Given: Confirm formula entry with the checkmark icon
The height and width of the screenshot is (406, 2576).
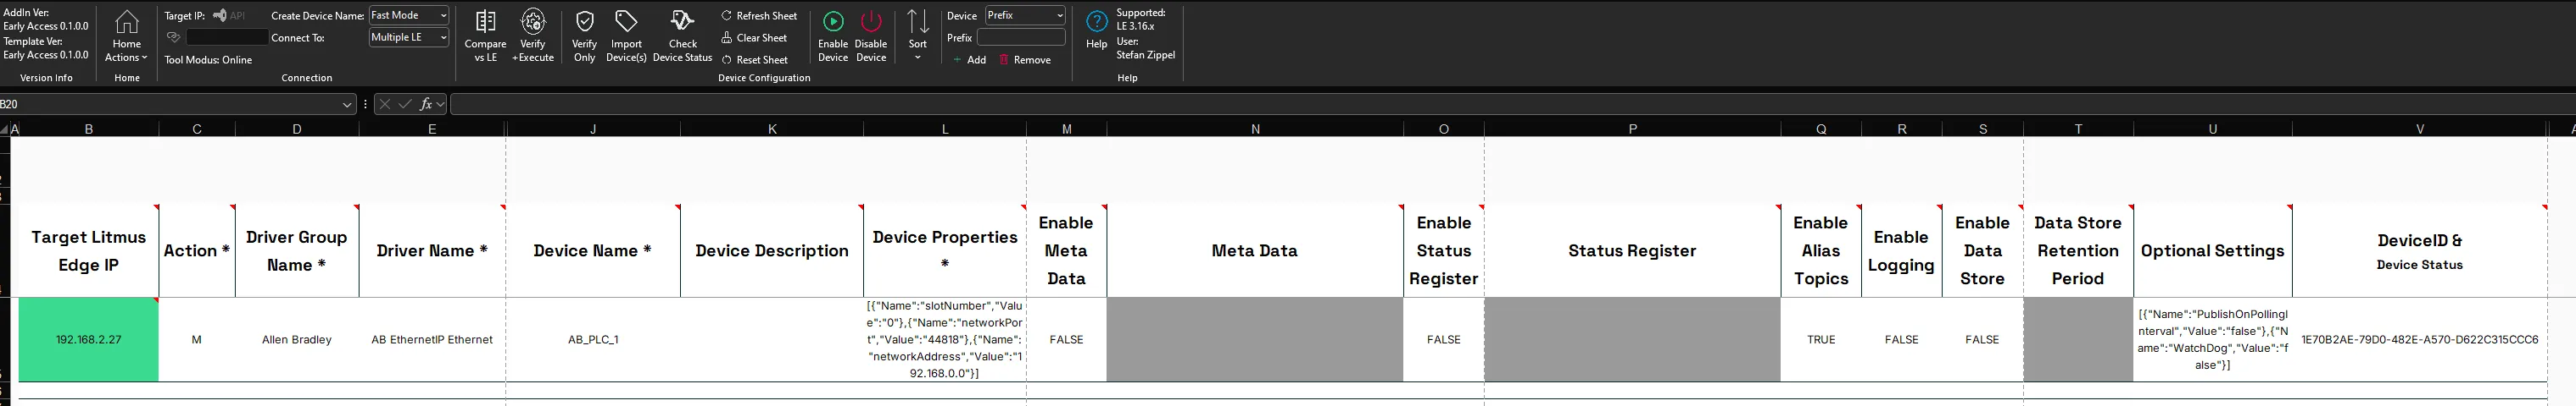Looking at the screenshot, I should coord(405,104).
